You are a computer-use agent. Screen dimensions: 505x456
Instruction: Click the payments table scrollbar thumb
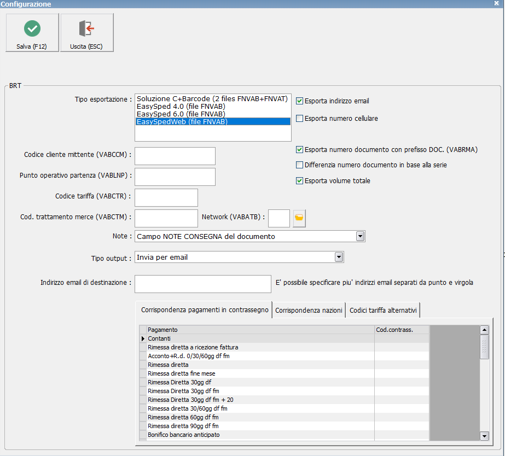click(x=484, y=347)
